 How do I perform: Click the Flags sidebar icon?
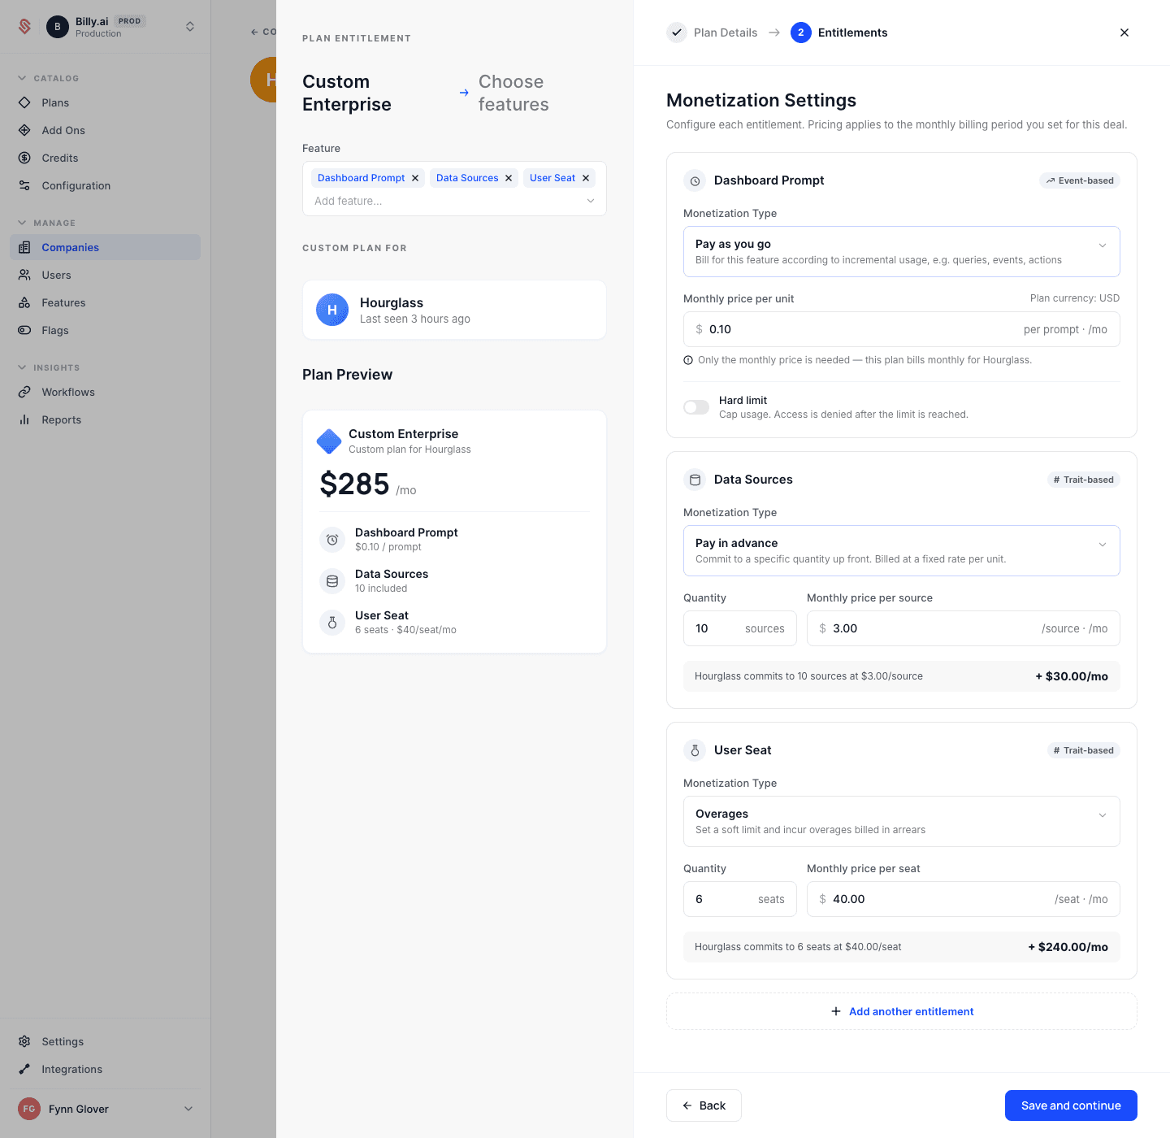point(24,330)
